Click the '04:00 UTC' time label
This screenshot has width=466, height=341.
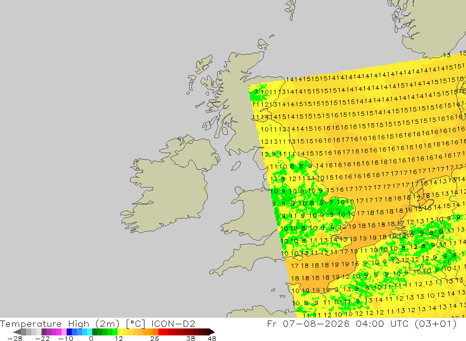pyautogui.click(x=383, y=323)
